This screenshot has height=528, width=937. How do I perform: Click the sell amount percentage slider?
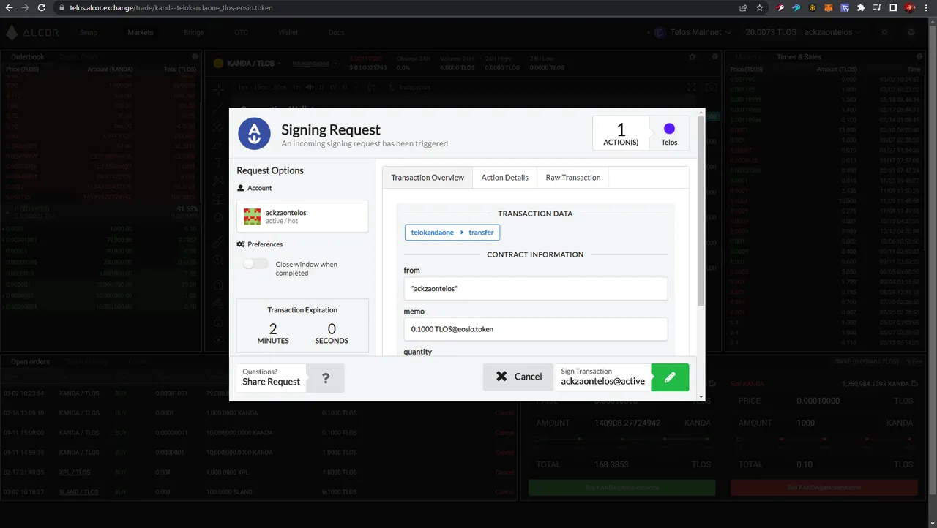[x=824, y=440]
